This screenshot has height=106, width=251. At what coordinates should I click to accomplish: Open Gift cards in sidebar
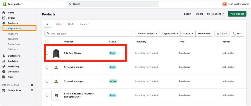[x=13, y=49]
